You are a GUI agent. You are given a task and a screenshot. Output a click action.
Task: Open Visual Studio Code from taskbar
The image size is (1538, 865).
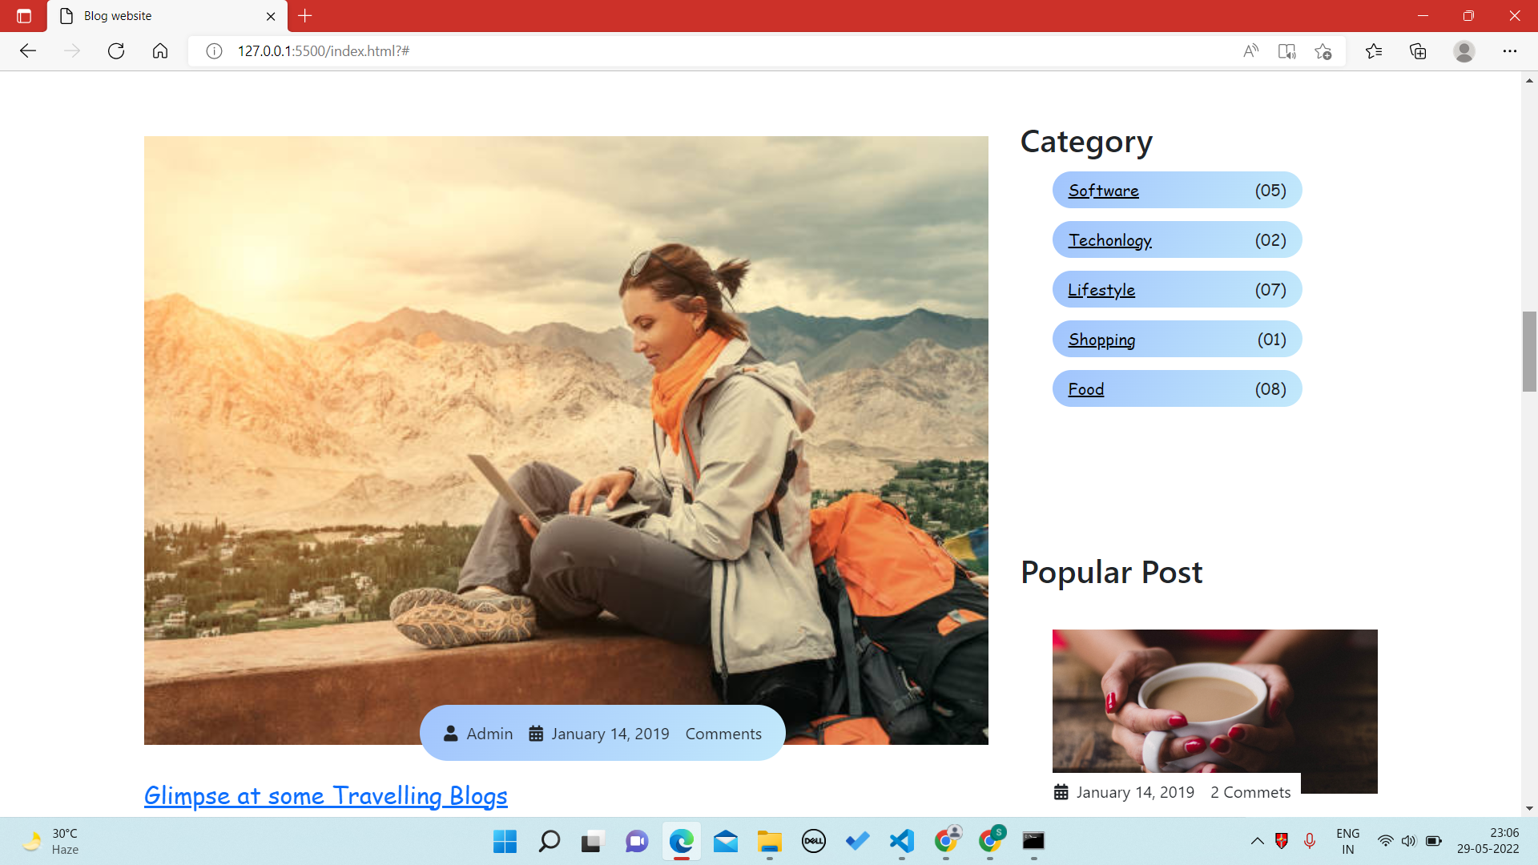901,841
